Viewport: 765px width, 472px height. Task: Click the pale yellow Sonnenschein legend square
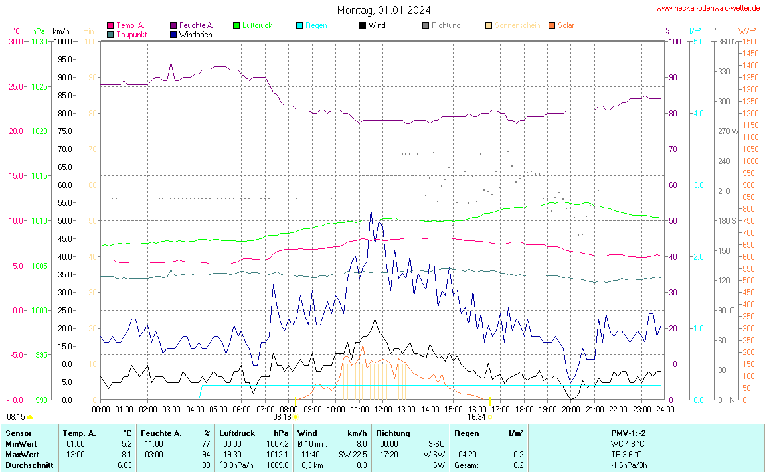click(x=489, y=25)
